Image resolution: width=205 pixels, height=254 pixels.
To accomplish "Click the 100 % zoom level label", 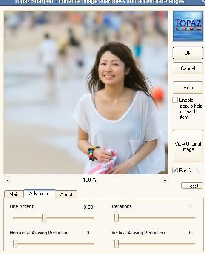I will click(90, 180).
